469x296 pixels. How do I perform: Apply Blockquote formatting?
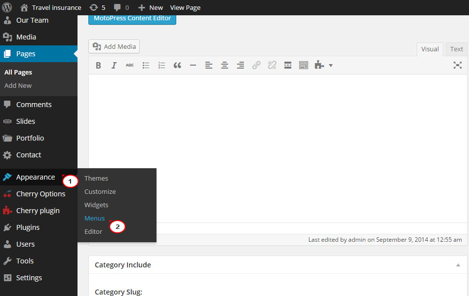click(x=177, y=65)
